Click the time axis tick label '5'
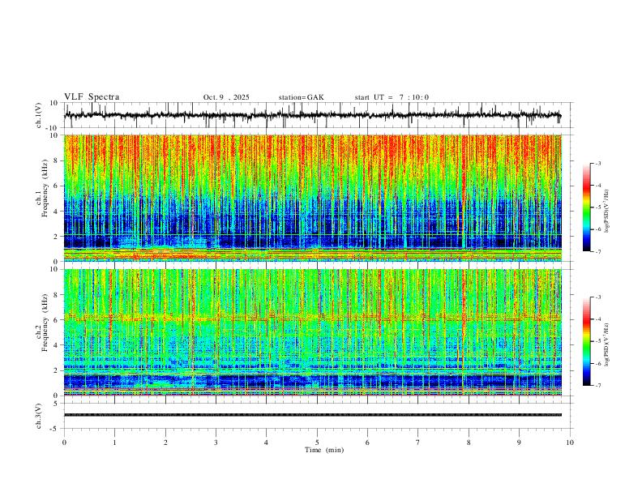The image size is (642, 496). coord(317,443)
